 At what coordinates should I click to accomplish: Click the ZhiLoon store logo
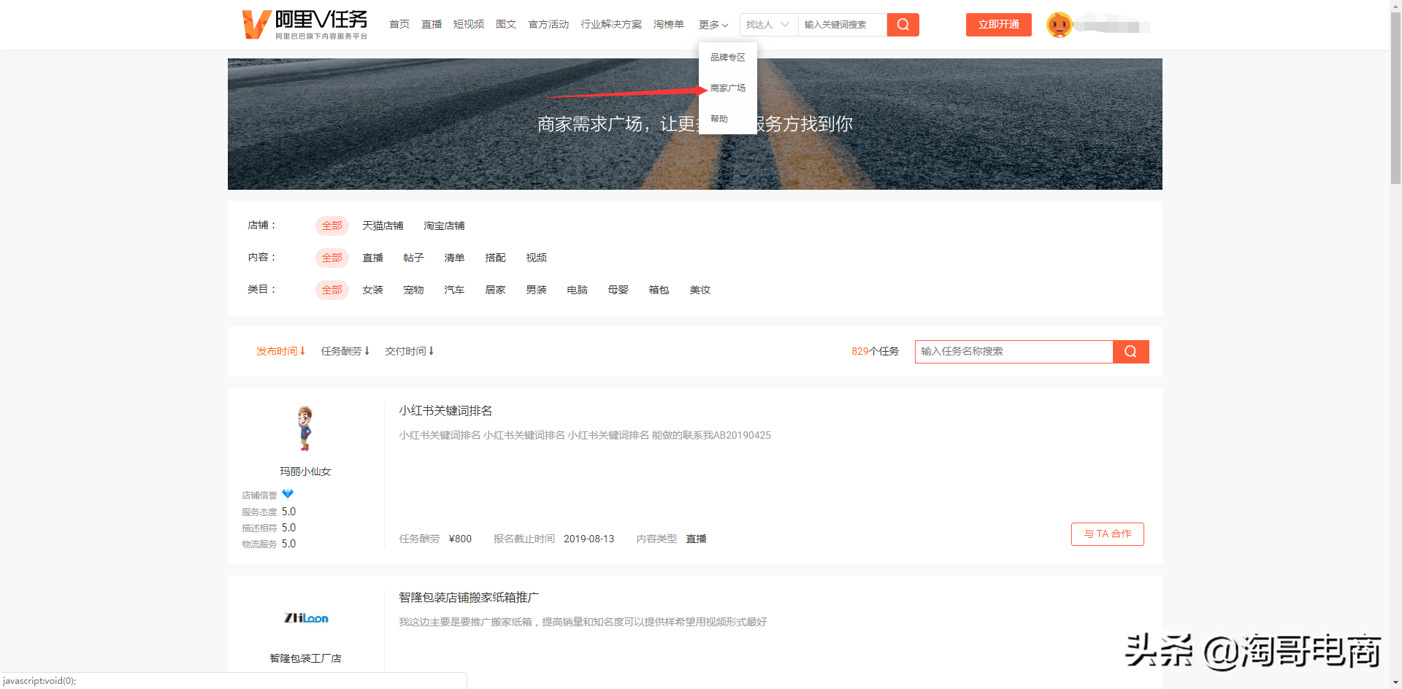[305, 618]
